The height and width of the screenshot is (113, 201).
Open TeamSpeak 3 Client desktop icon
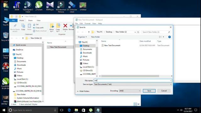pyautogui.click(x=28, y=7)
